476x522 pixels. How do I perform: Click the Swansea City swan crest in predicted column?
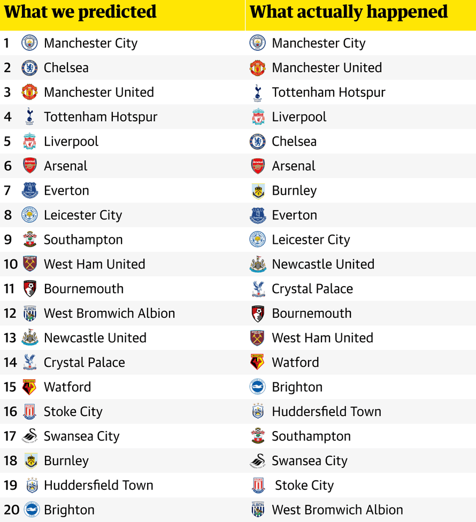coord(29,436)
